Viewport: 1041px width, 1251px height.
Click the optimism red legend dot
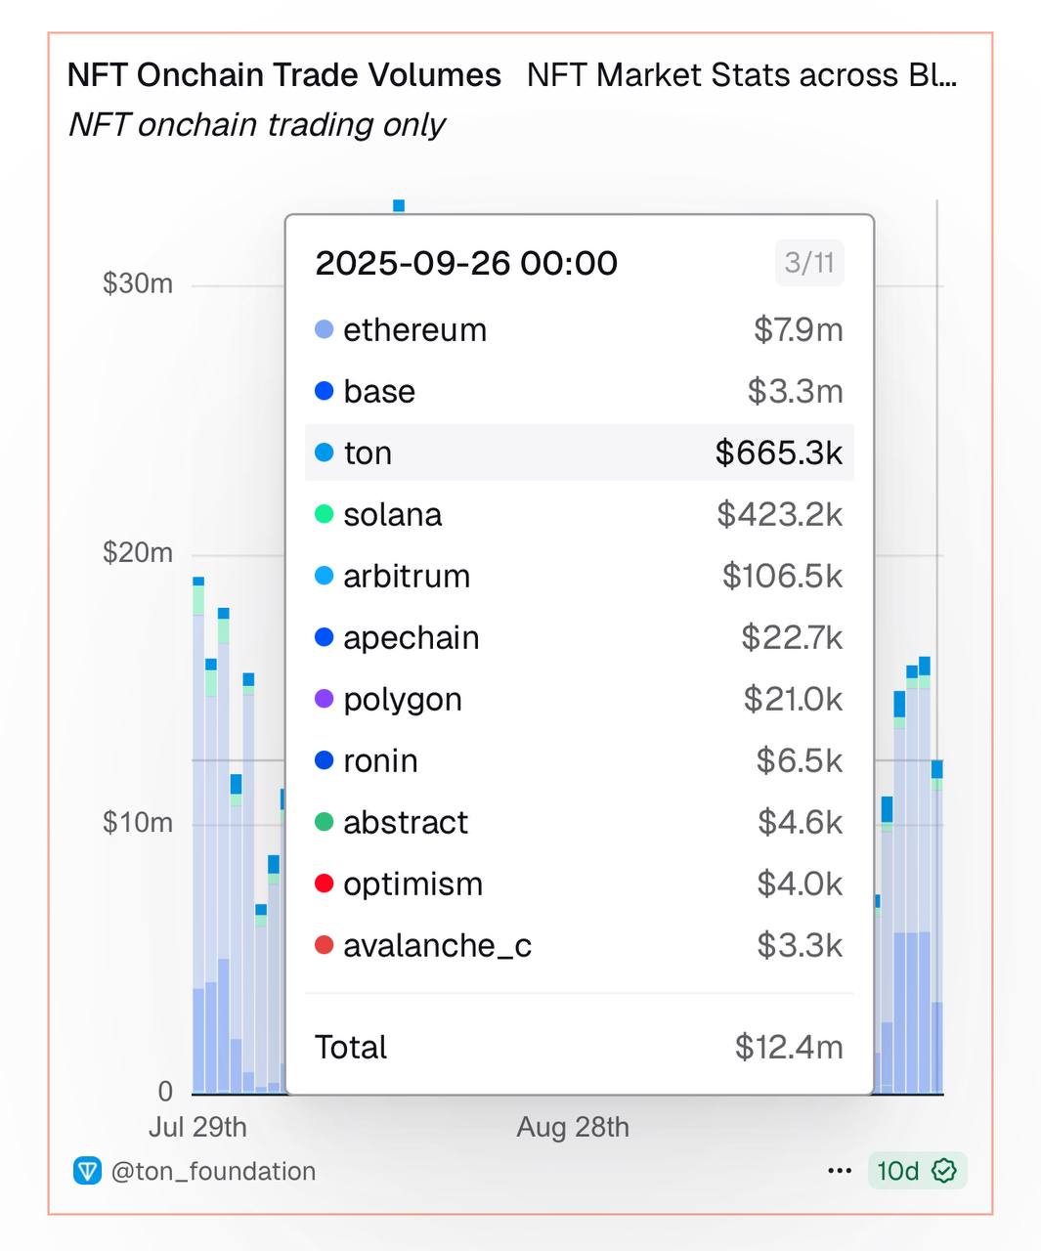[x=325, y=884]
